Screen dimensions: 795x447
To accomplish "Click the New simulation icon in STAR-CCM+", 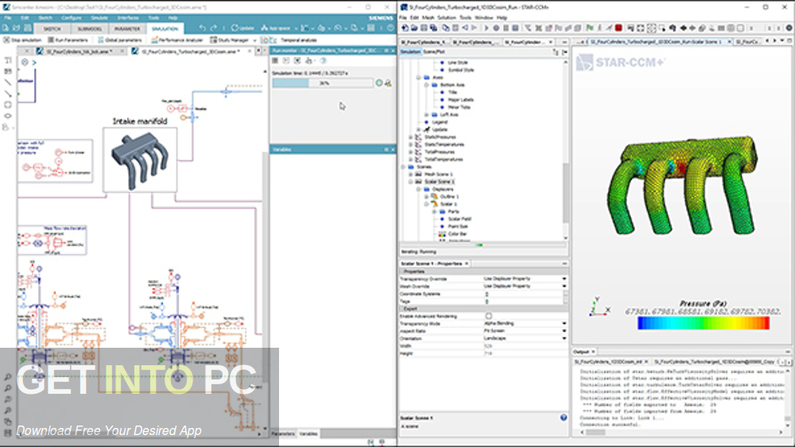I will click(405, 29).
